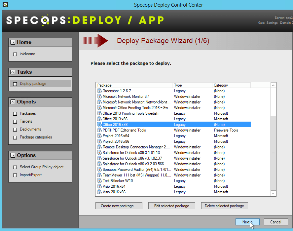Click the Remote Desktop Connection Manager icon
The image size is (293, 231).
point(99,147)
